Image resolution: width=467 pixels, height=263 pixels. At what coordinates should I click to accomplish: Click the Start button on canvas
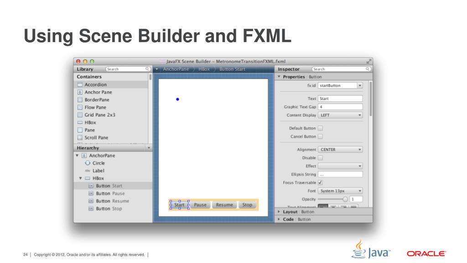[179, 205]
